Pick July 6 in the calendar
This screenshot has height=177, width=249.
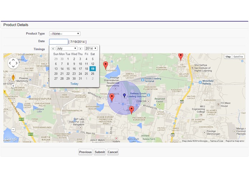pos(56,64)
